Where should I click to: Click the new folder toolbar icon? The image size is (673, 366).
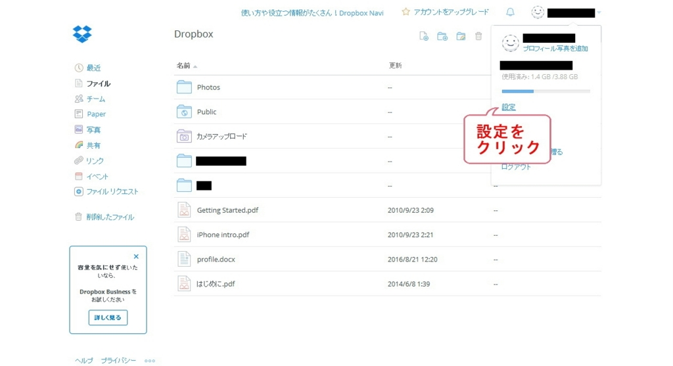[x=442, y=36]
